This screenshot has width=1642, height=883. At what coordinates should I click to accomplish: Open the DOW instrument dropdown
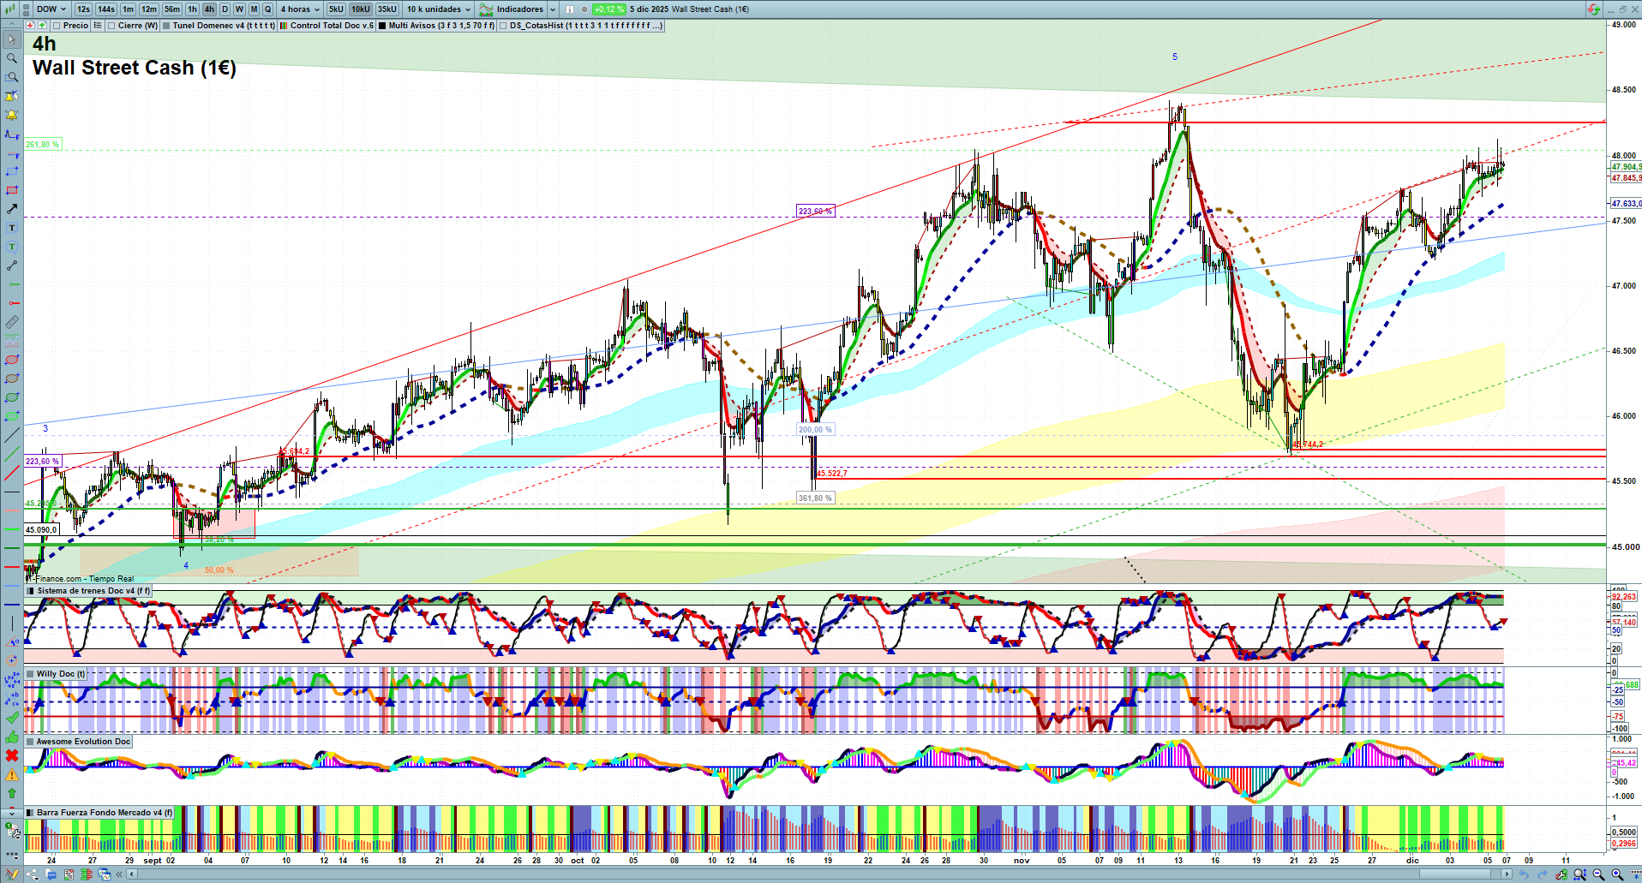tap(51, 9)
